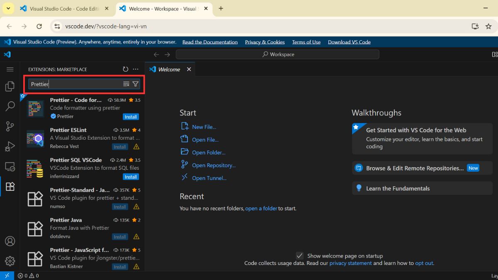Open Get Started with VS Code walkthrough
This screenshot has width=498, height=280.
[422, 138]
